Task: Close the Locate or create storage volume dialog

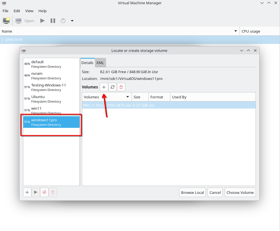Action: (255, 50)
